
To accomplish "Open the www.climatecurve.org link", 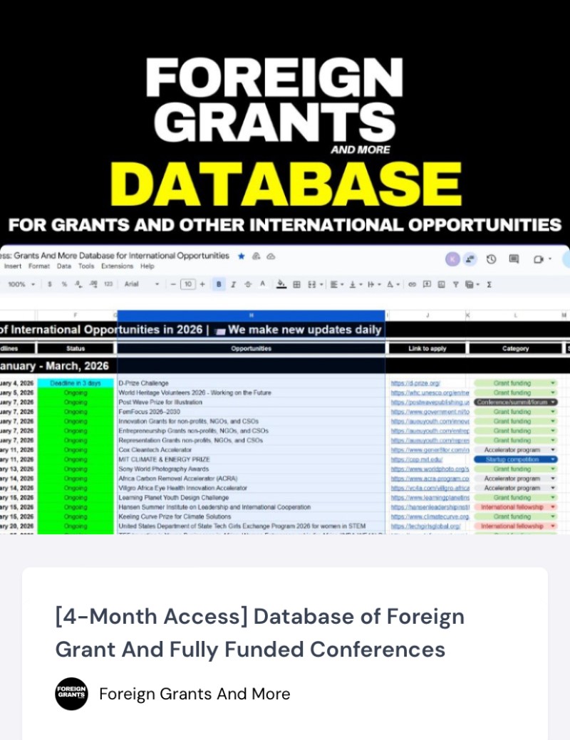I will [430, 516].
